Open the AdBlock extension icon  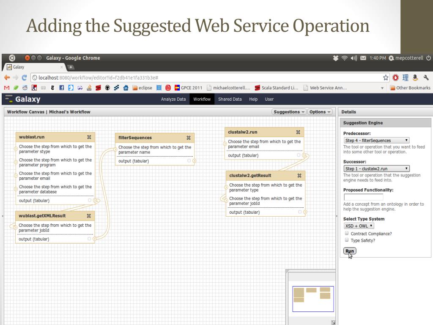pyautogui.click(x=395, y=78)
